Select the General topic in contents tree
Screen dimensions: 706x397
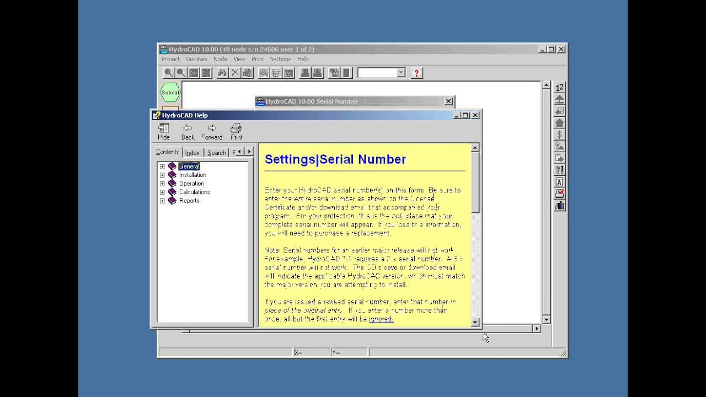(x=189, y=167)
